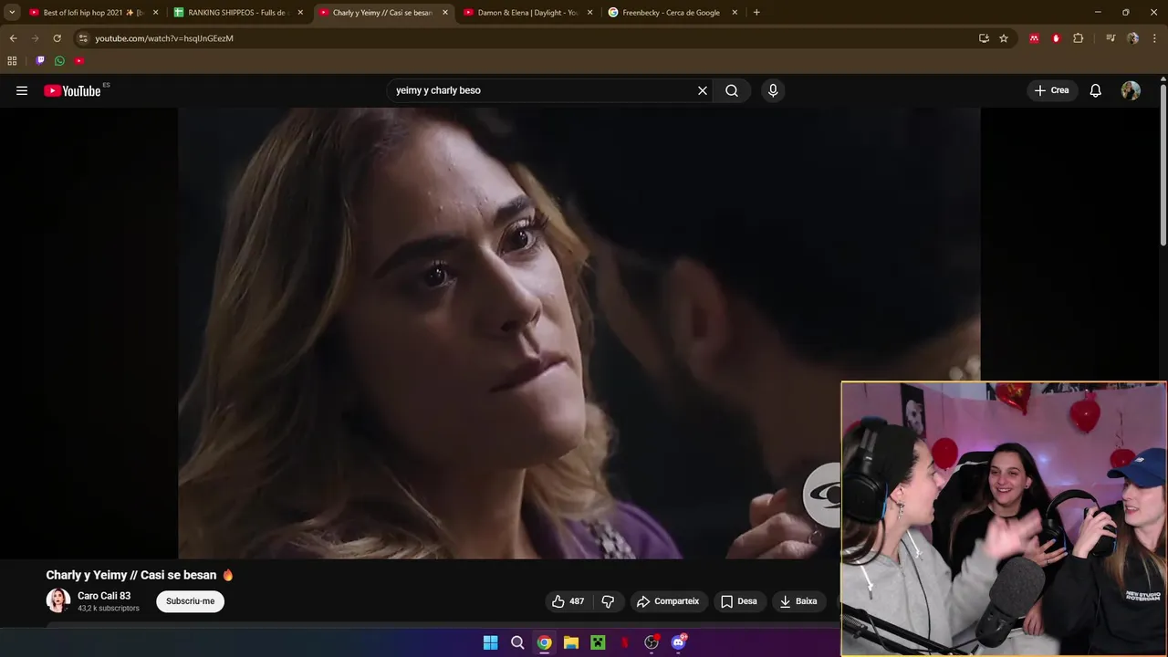The image size is (1168, 657).
Task: Dislike the video with thumbs down
Action: (608, 601)
